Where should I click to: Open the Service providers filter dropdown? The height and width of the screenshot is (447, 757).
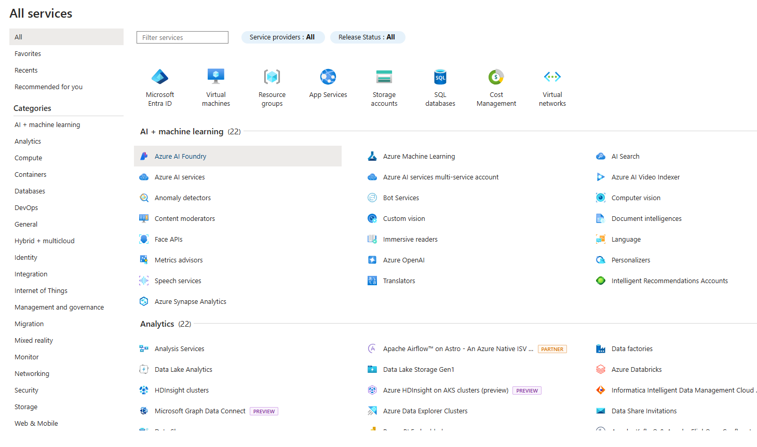point(283,37)
